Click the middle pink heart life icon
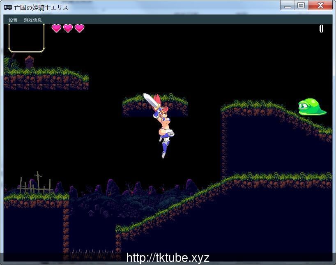 (x=68, y=28)
